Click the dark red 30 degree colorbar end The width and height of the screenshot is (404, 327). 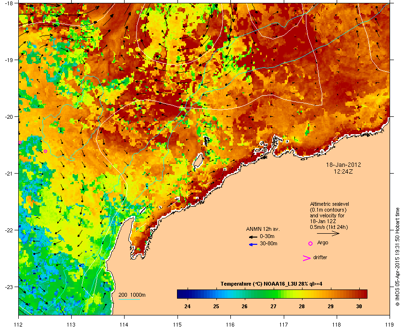[364, 294]
